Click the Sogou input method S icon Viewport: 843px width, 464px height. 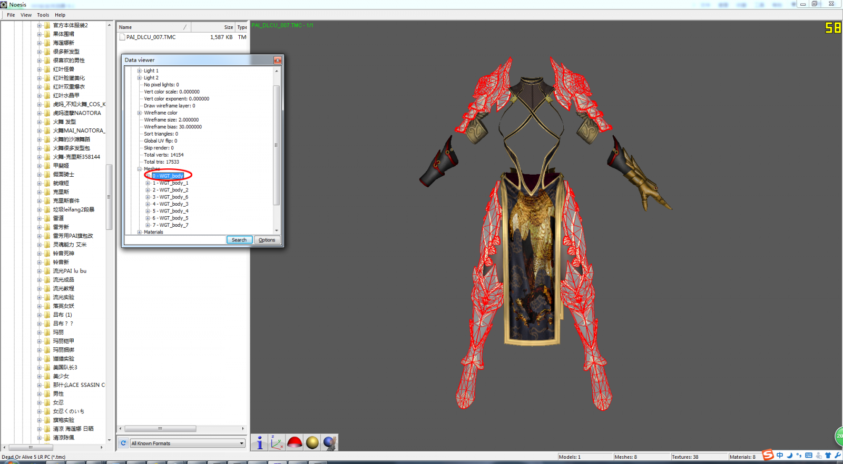click(768, 455)
